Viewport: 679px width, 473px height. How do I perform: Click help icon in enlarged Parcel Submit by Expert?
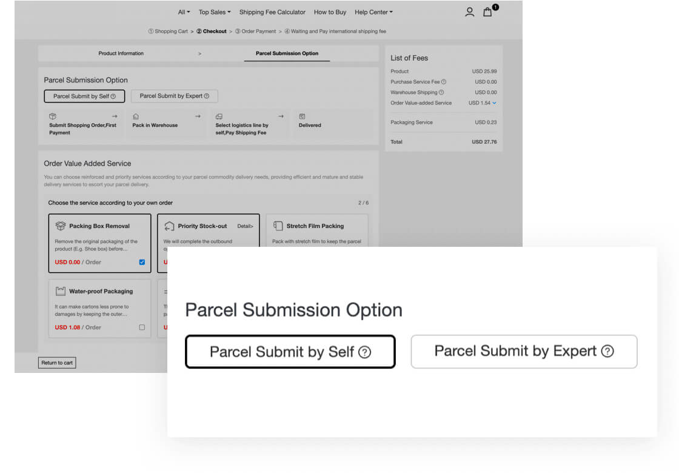(607, 351)
